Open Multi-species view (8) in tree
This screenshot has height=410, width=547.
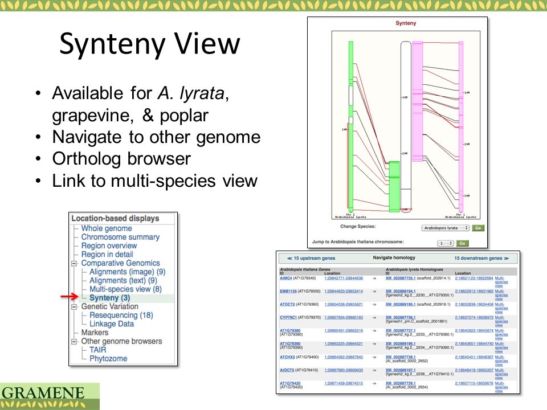(x=125, y=289)
